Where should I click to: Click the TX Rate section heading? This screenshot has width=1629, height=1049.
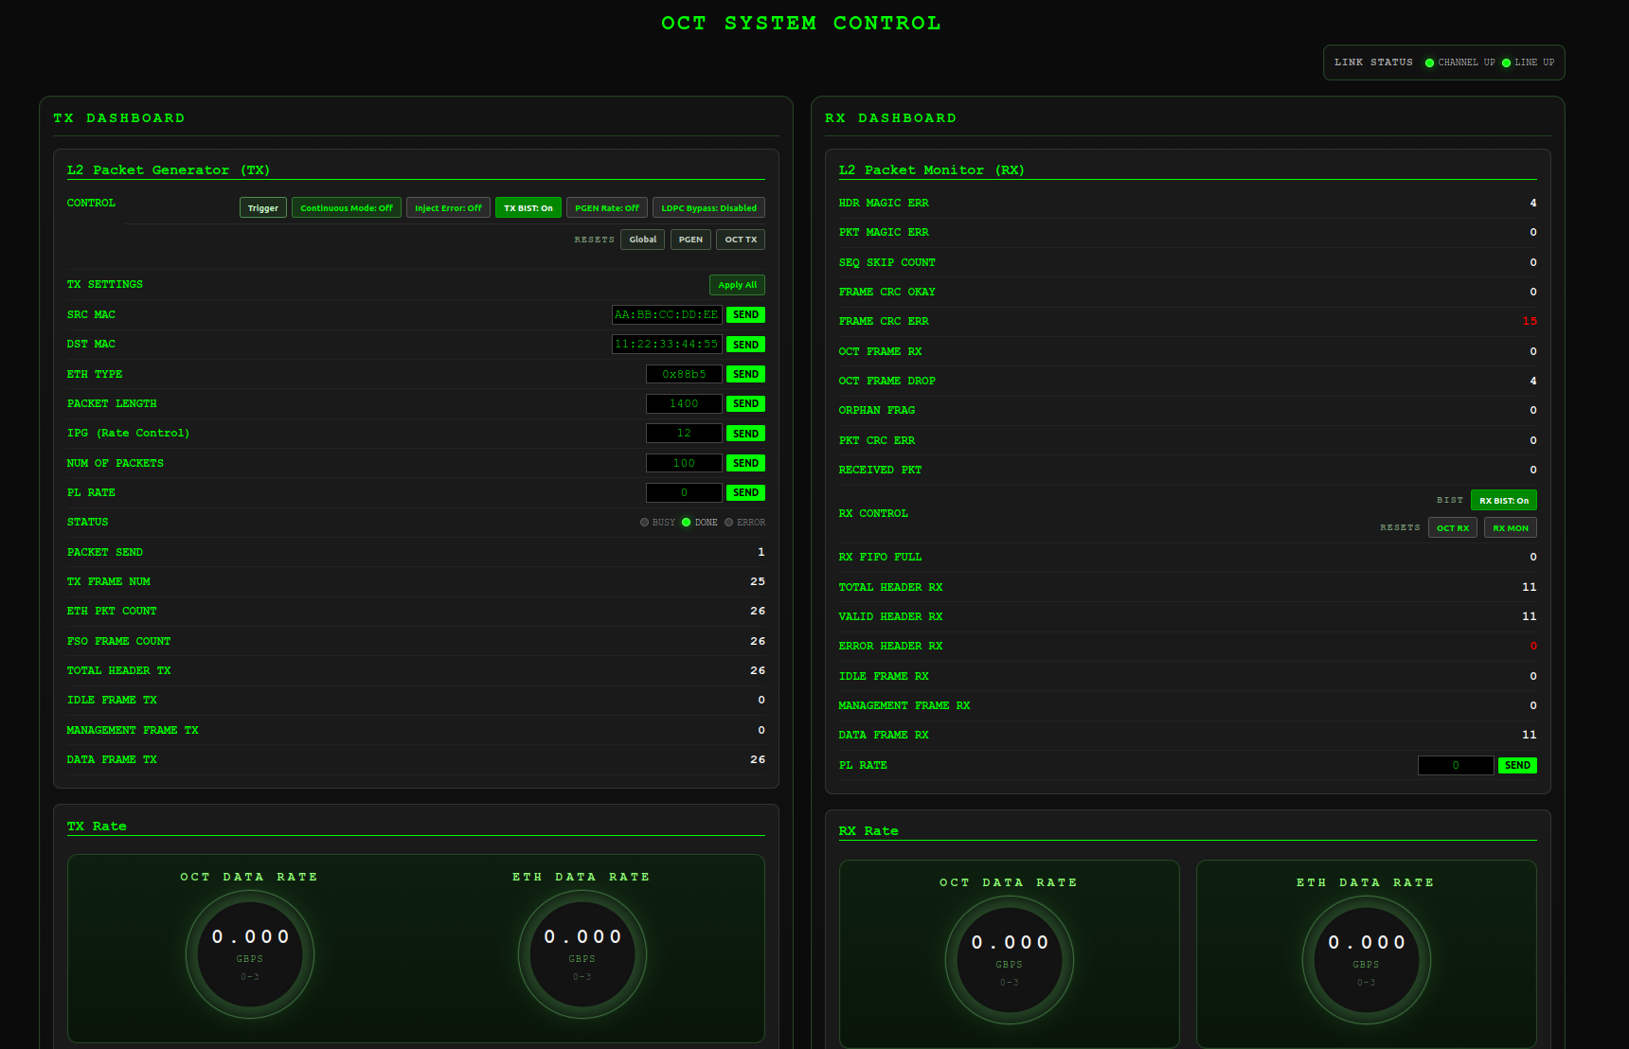click(97, 827)
